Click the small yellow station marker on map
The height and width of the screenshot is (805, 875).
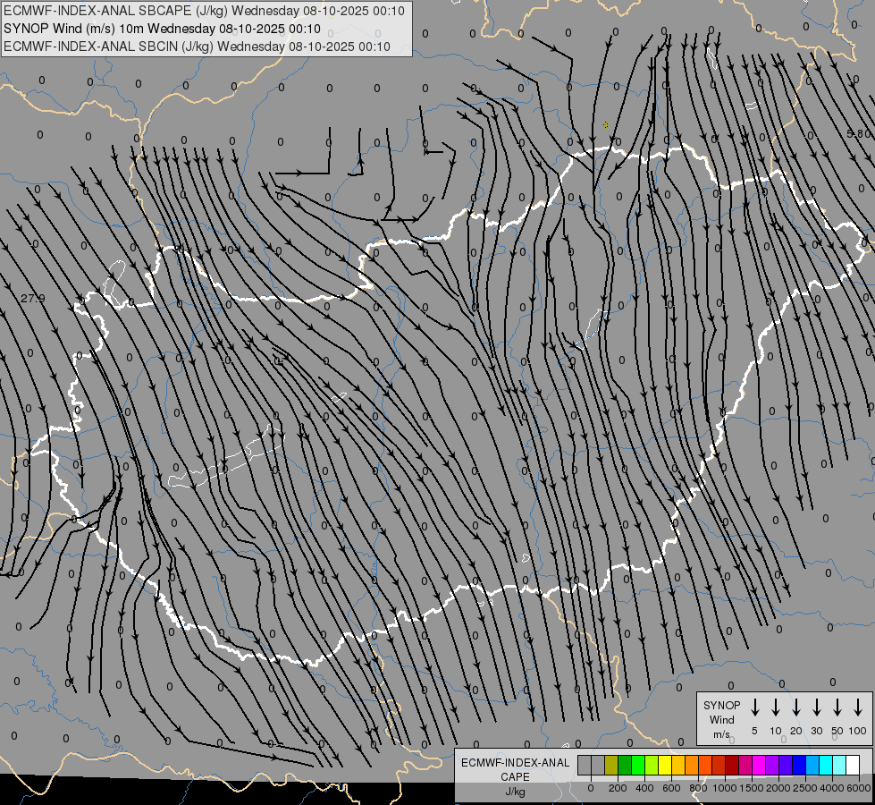coord(606,125)
